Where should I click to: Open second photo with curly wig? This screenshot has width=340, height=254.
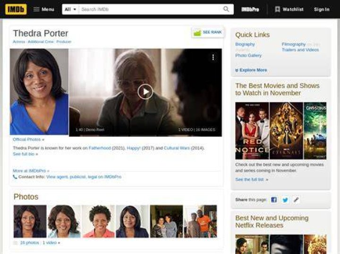pos(64,221)
